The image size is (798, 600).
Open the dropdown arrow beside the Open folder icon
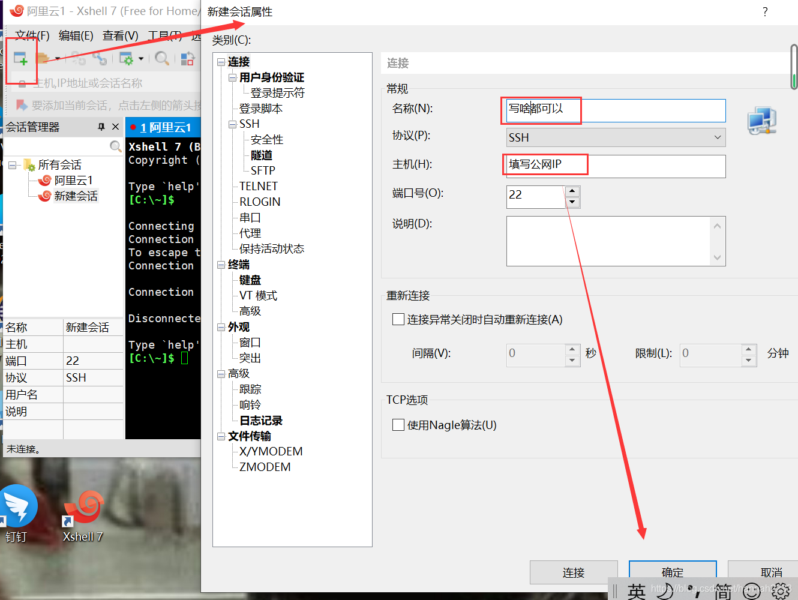[x=58, y=58]
